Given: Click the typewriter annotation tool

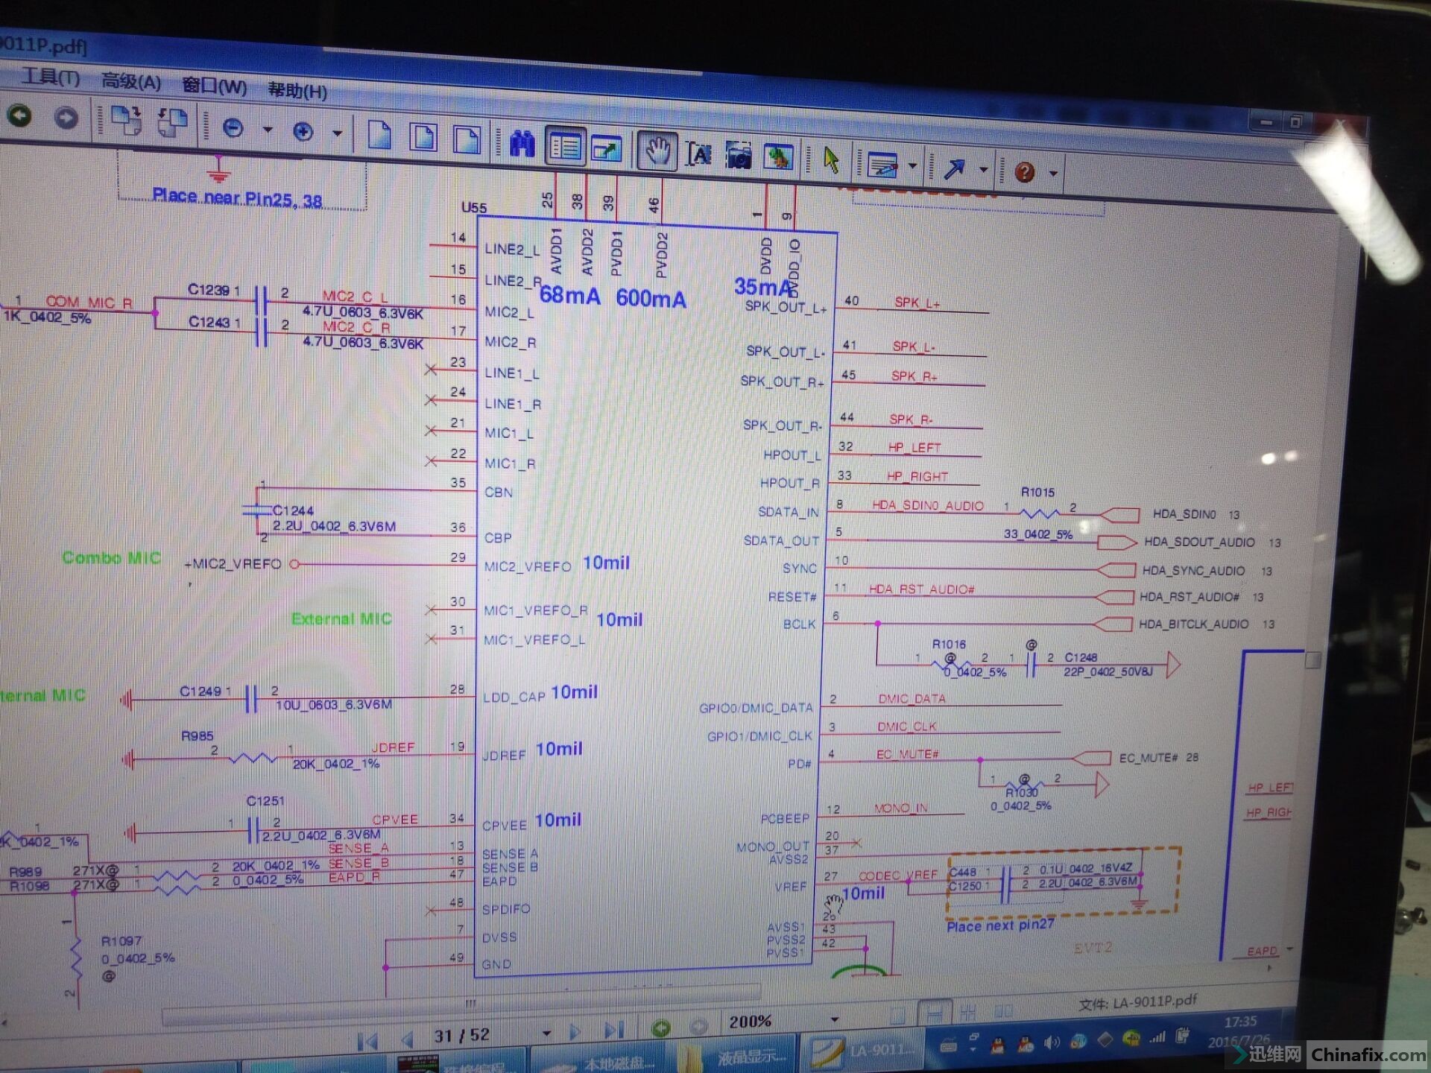Looking at the screenshot, I should [x=882, y=165].
